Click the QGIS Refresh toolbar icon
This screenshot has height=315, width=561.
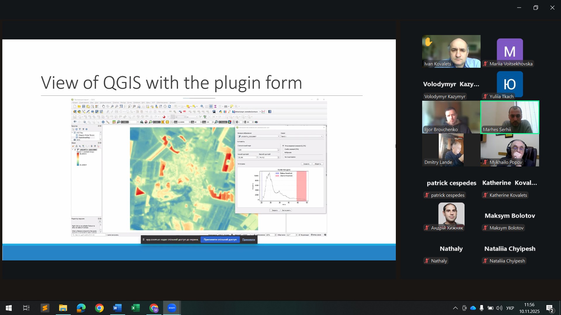click(x=169, y=107)
